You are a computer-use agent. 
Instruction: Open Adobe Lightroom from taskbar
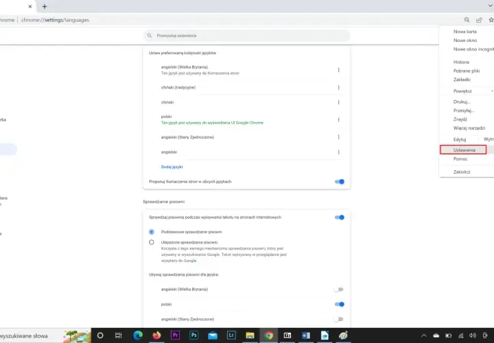tap(231, 335)
